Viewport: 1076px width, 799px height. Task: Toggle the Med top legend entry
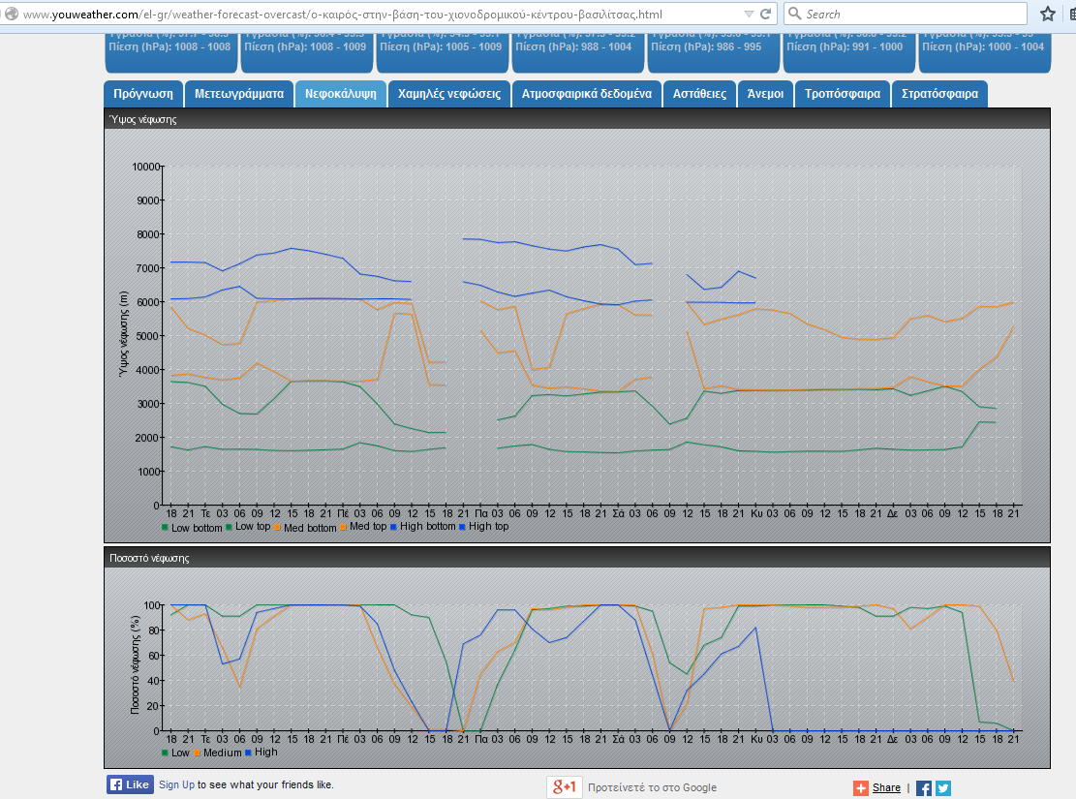click(x=363, y=527)
